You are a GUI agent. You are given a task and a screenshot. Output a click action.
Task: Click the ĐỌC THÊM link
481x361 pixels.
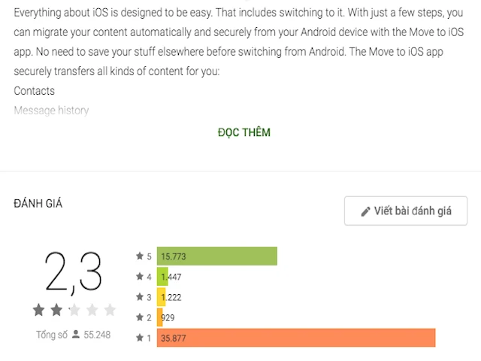pos(244,132)
